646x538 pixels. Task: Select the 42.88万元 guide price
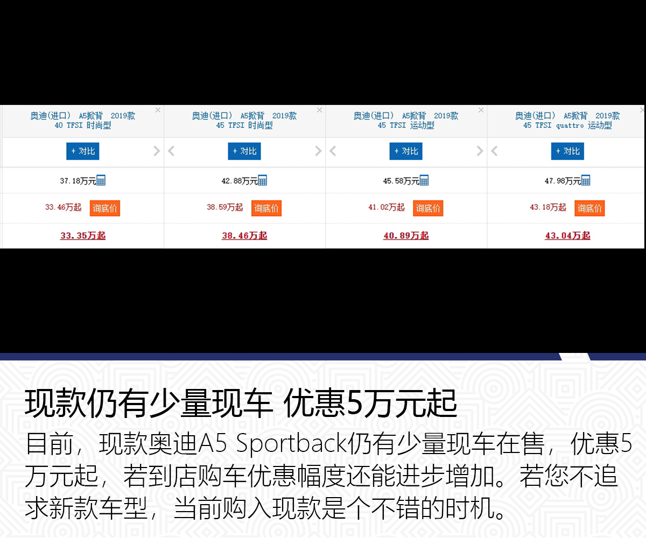(239, 181)
